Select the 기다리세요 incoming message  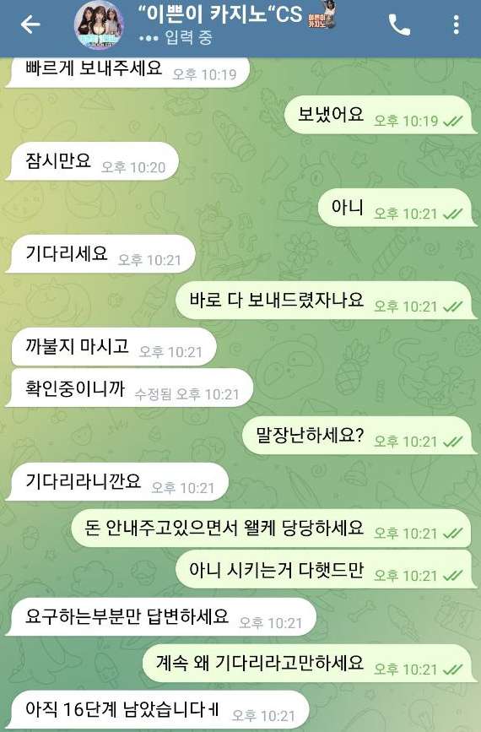[100, 254]
